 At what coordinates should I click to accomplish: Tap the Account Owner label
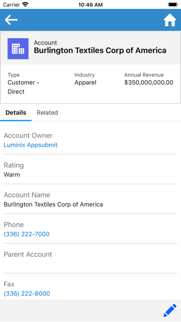tap(28, 136)
